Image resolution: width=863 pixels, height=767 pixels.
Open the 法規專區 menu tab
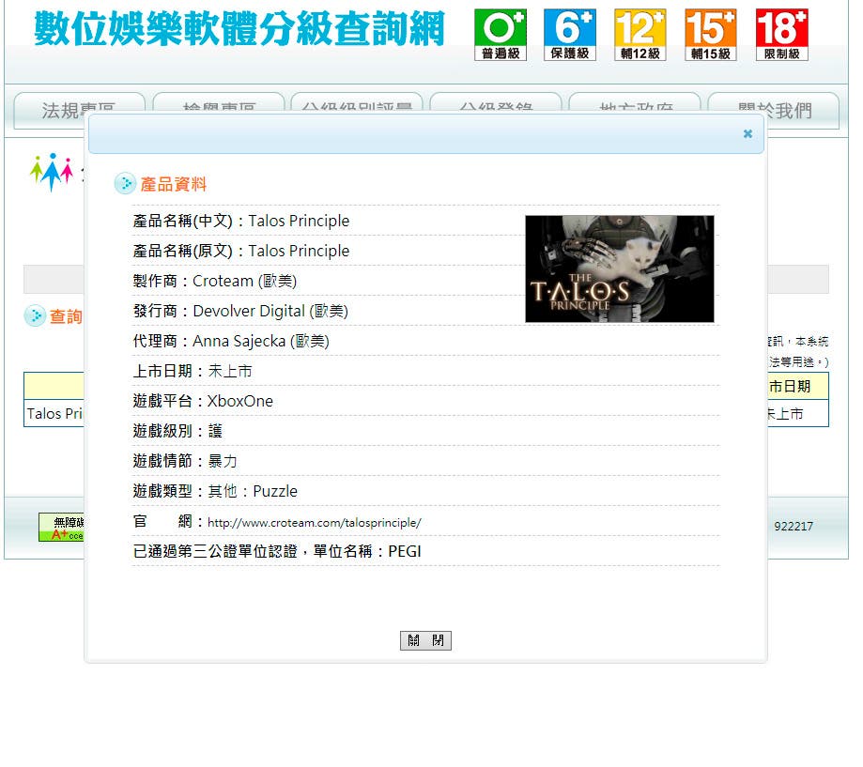click(x=79, y=111)
